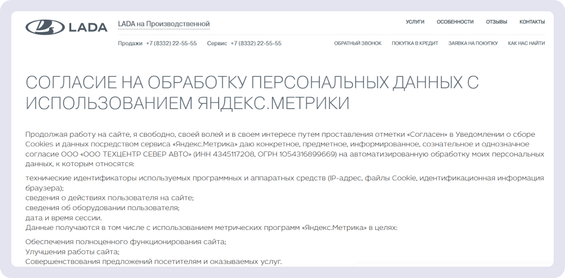
Task: Click the text 'сведения о действиях пользователя на сайте'
Action: point(110,198)
